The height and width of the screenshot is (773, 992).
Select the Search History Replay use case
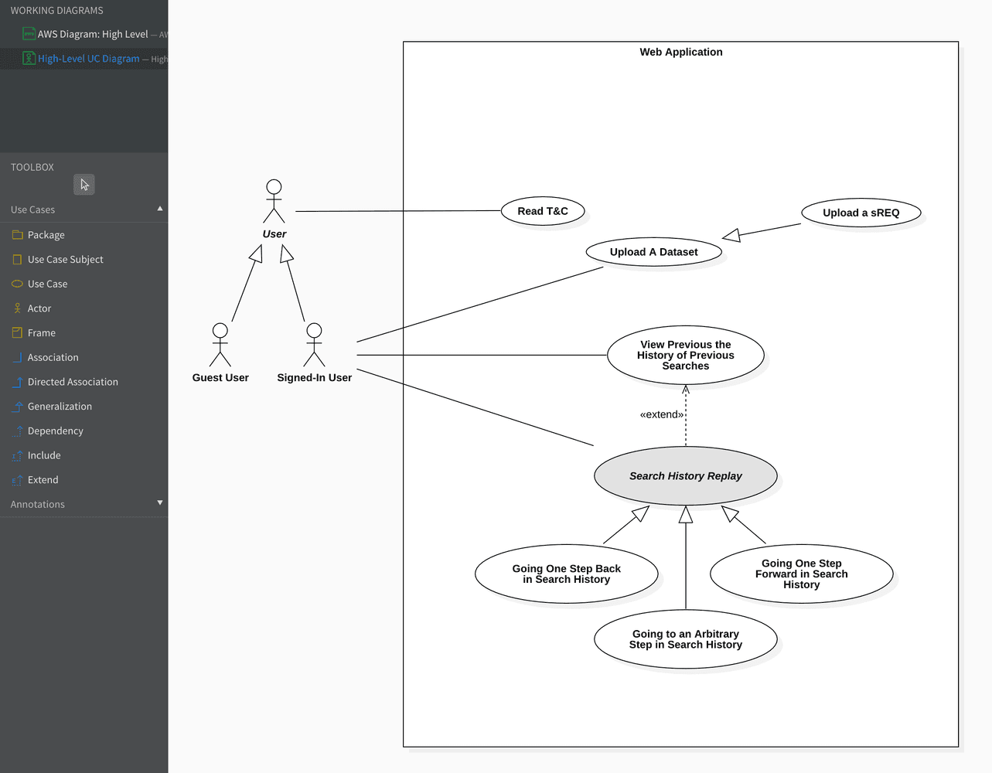tap(685, 476)
